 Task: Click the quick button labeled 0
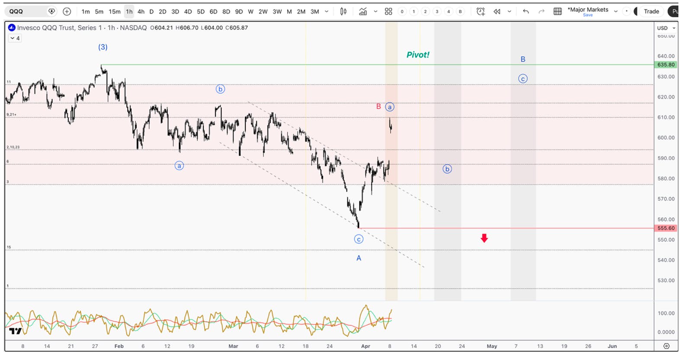click(402, 12)
